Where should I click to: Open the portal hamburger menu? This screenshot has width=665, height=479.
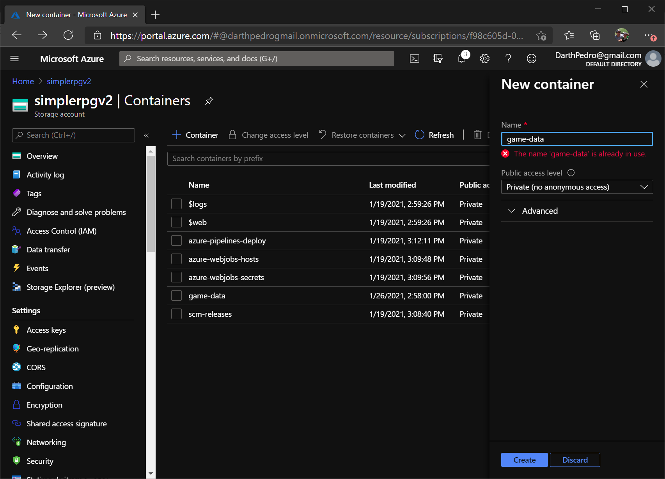point(14,59)
